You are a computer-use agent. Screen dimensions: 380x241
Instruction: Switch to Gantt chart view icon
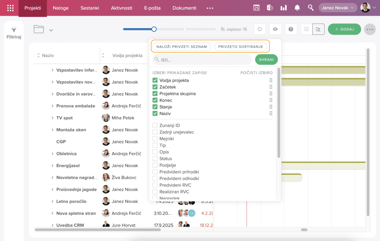click(x=318, y=29)
